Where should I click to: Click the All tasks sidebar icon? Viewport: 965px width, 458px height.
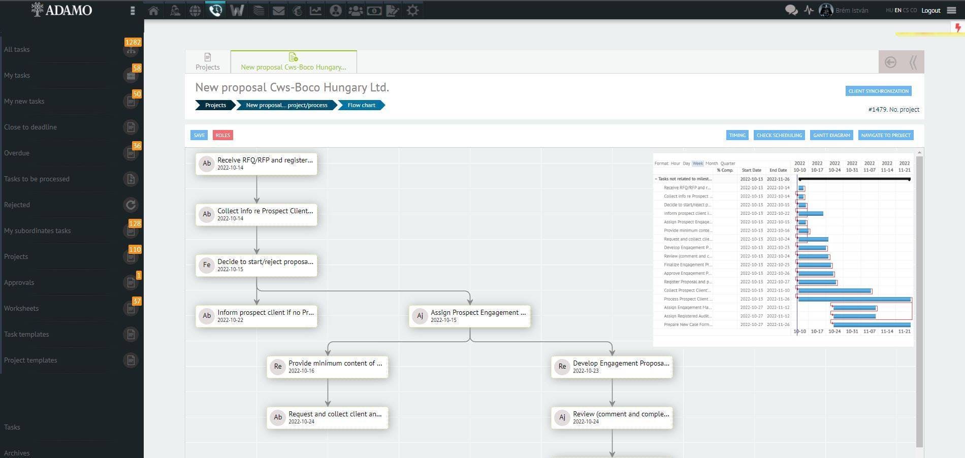coord(131,49)
